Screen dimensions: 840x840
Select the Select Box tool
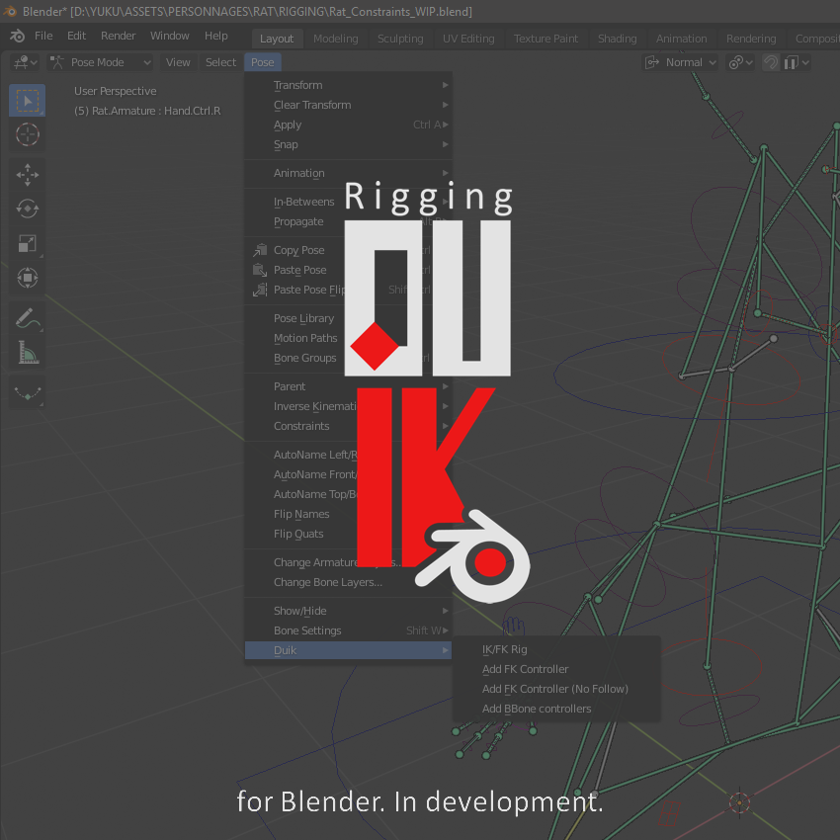(27, 101)
